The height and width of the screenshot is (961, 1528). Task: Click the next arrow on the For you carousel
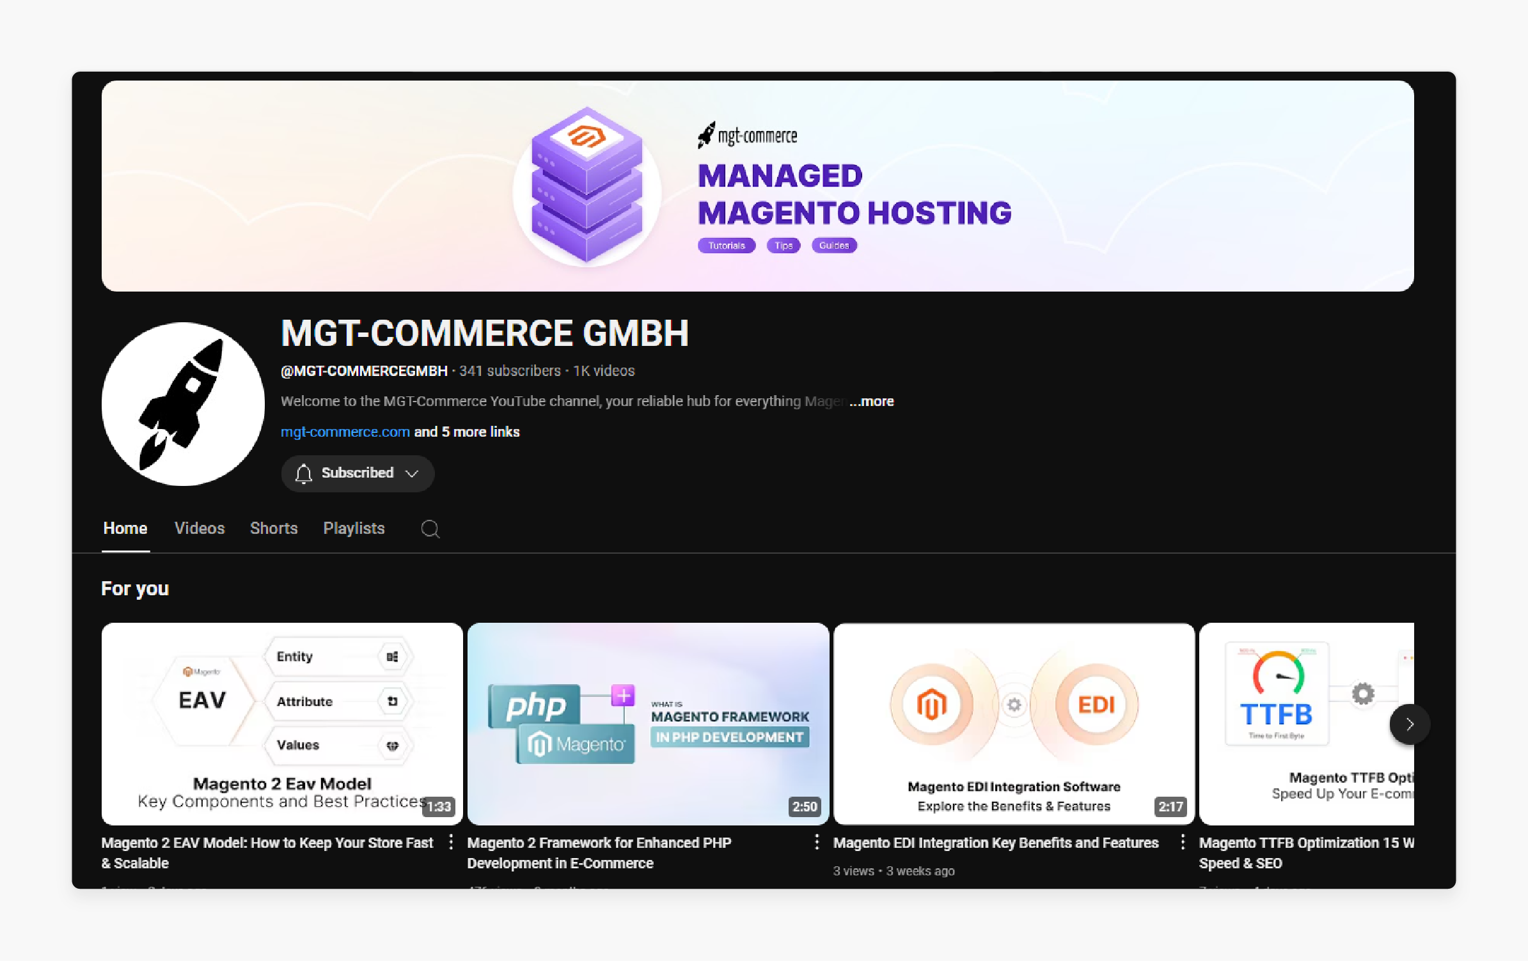click(1410, 724)
